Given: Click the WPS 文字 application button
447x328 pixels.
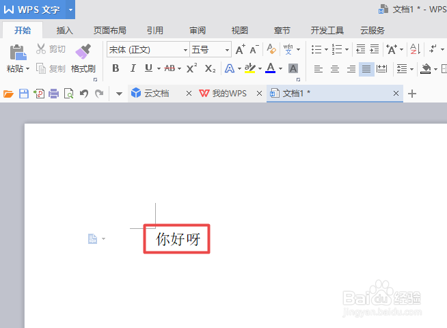Looking at the screenshot, I should tap(33, 10).
